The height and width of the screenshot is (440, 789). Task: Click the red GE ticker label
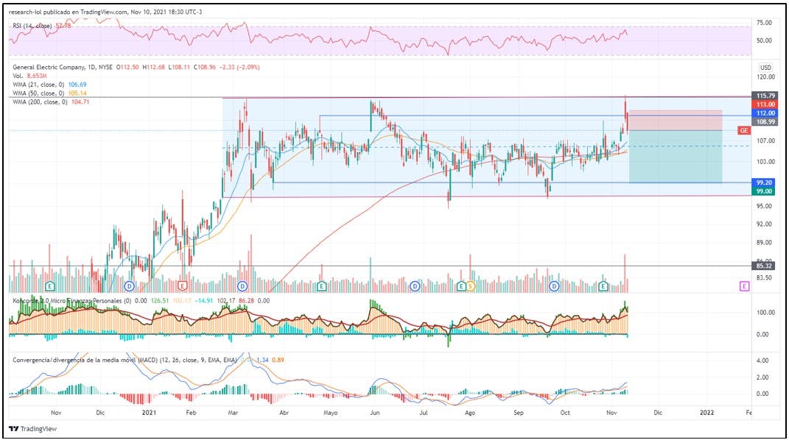744,130
